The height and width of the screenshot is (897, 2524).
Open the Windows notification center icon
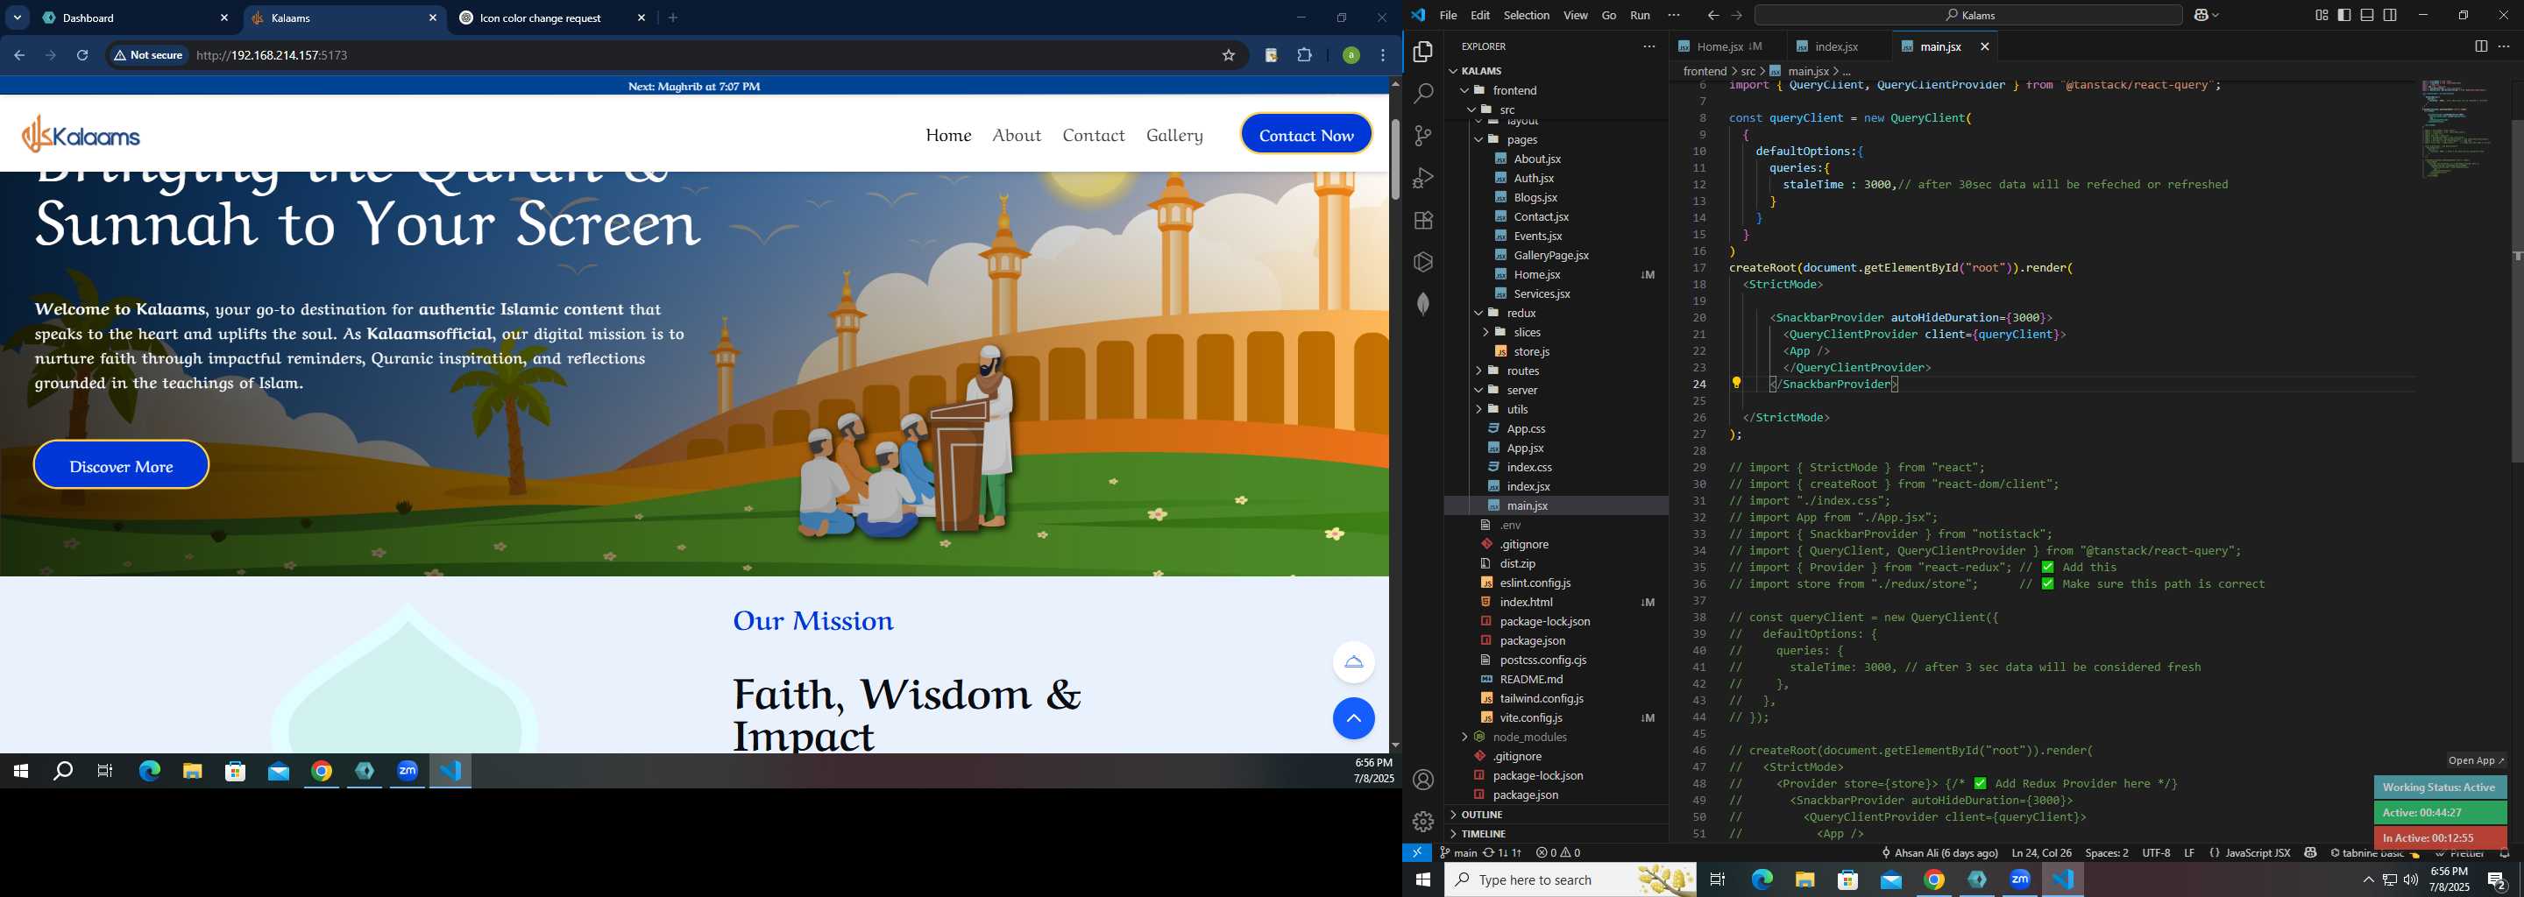coord(2497,880)
